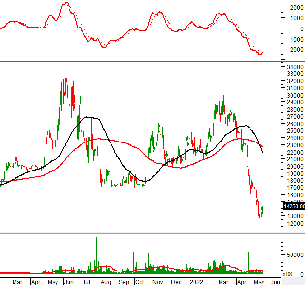Select the Jul month marker on time axis

pyautogui.click(x=88, y=281)
